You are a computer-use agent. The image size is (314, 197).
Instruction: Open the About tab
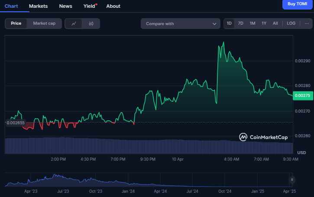point(113,6)
